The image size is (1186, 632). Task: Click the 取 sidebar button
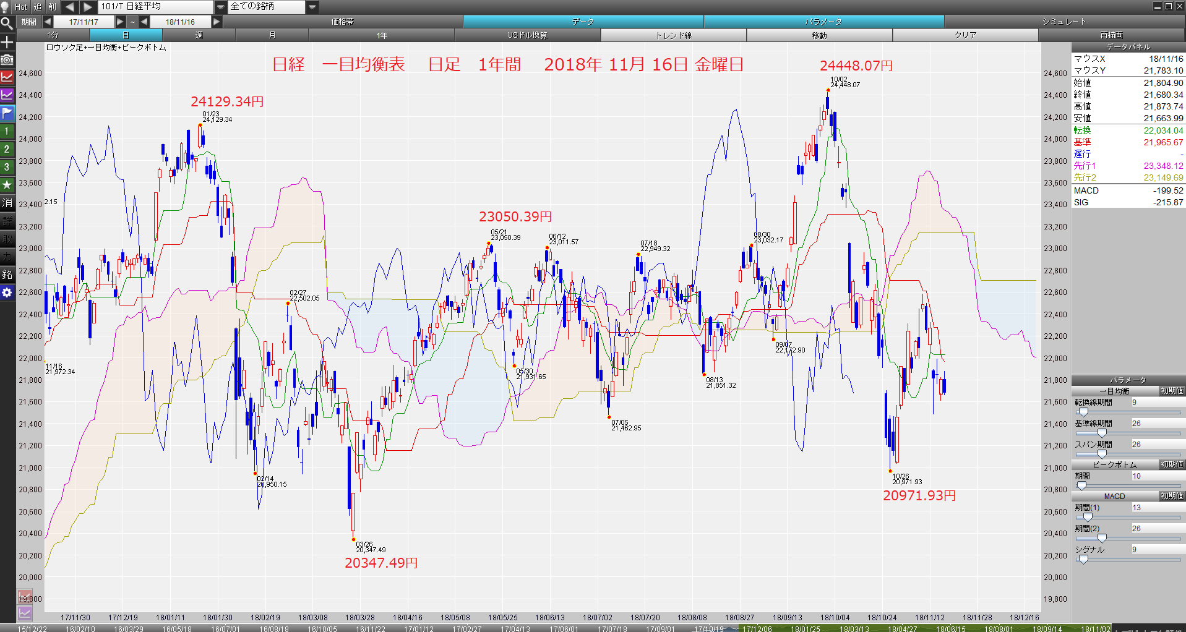coord(7,239)
